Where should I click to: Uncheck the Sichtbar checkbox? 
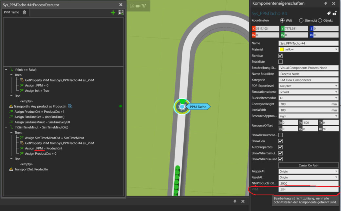coord(280,56)
